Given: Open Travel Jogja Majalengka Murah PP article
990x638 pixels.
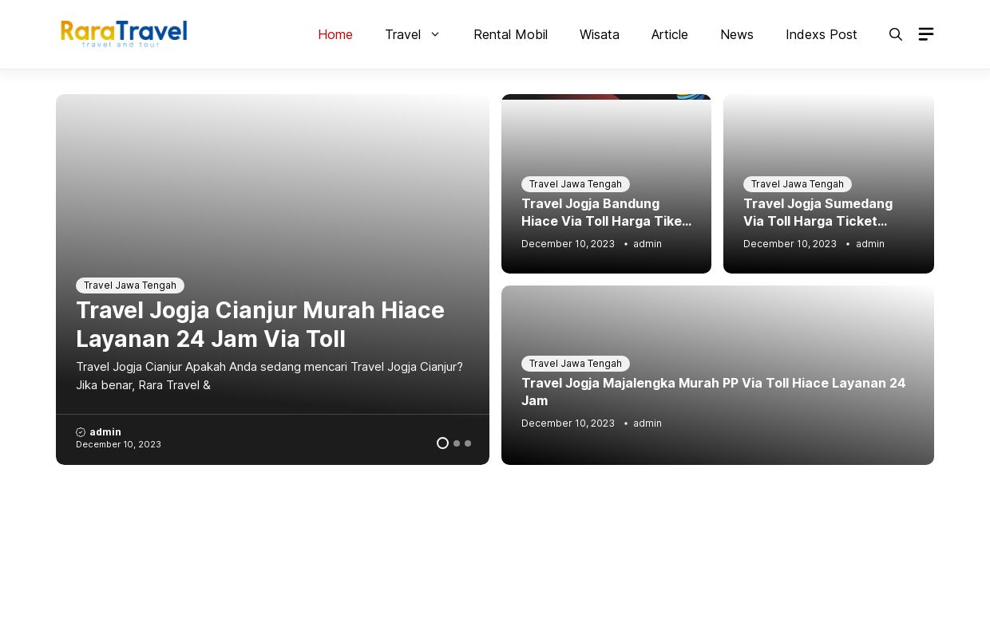Looking at the screenshot, I should tap(713, 392).
